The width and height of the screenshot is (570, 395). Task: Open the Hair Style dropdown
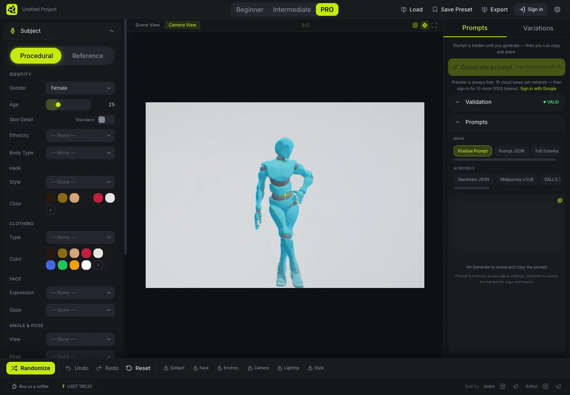click(x=80, y=182)
